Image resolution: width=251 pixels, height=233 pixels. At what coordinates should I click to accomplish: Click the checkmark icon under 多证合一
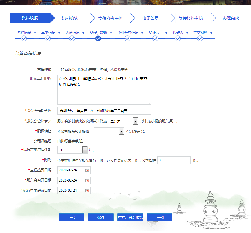click(x=155, y=39)
